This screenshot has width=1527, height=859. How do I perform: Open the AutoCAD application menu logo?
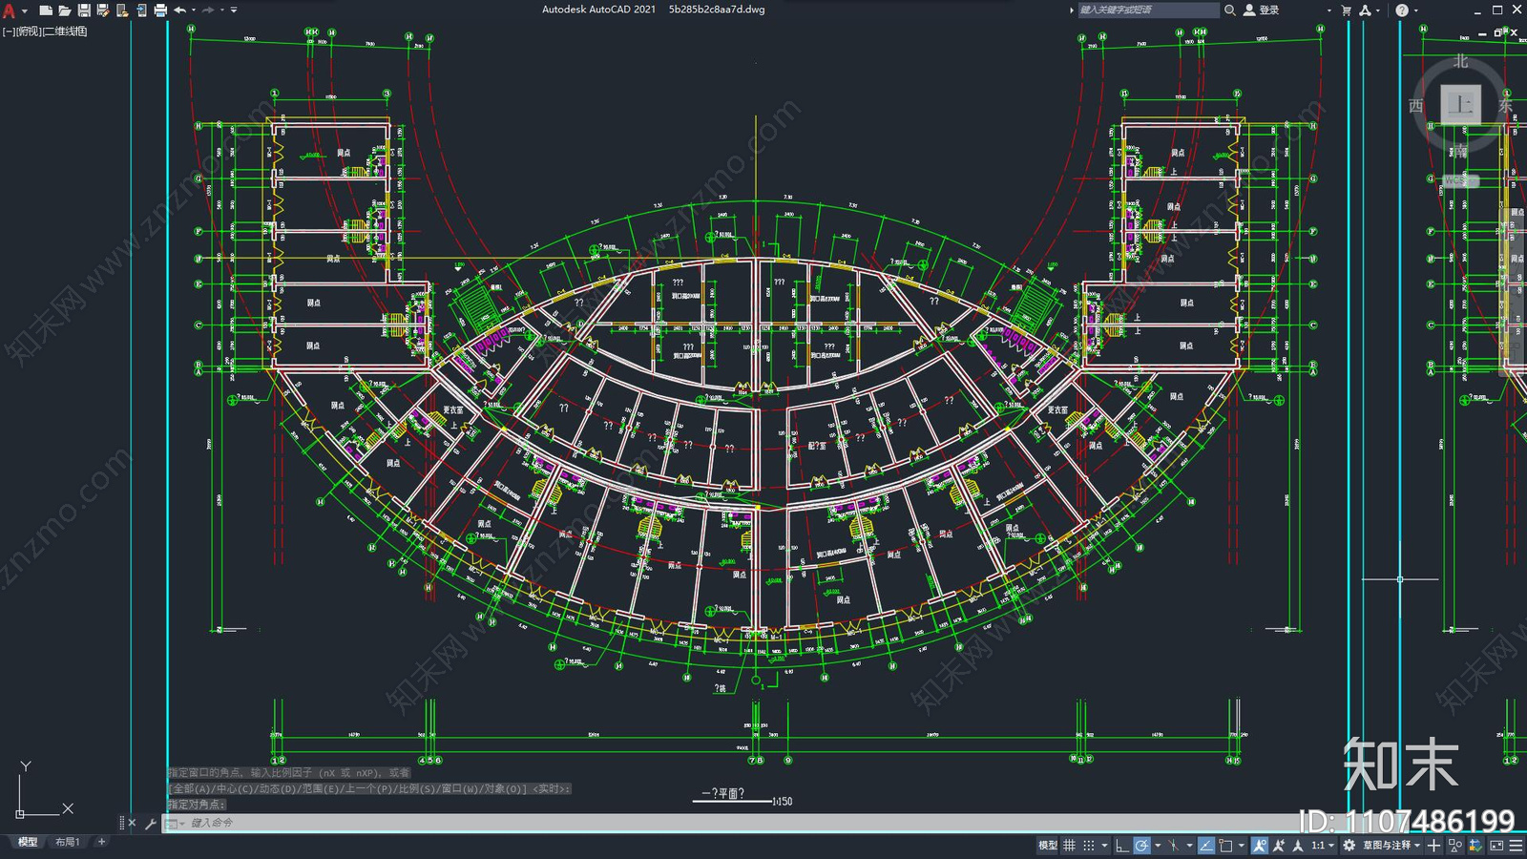9,10
